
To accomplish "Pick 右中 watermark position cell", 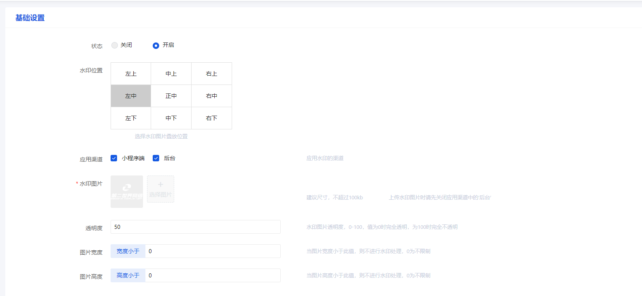I will (x=211, y=96).
